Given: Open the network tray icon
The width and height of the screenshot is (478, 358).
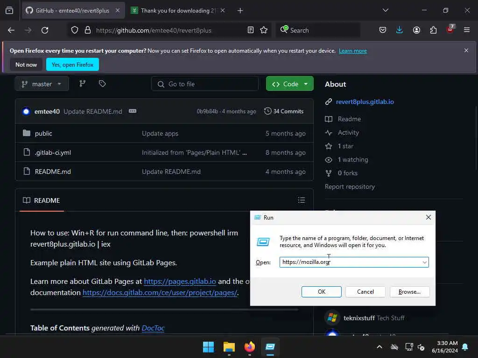Looking at the screenshot, I should pyautogui.click(x=409, y=347).
